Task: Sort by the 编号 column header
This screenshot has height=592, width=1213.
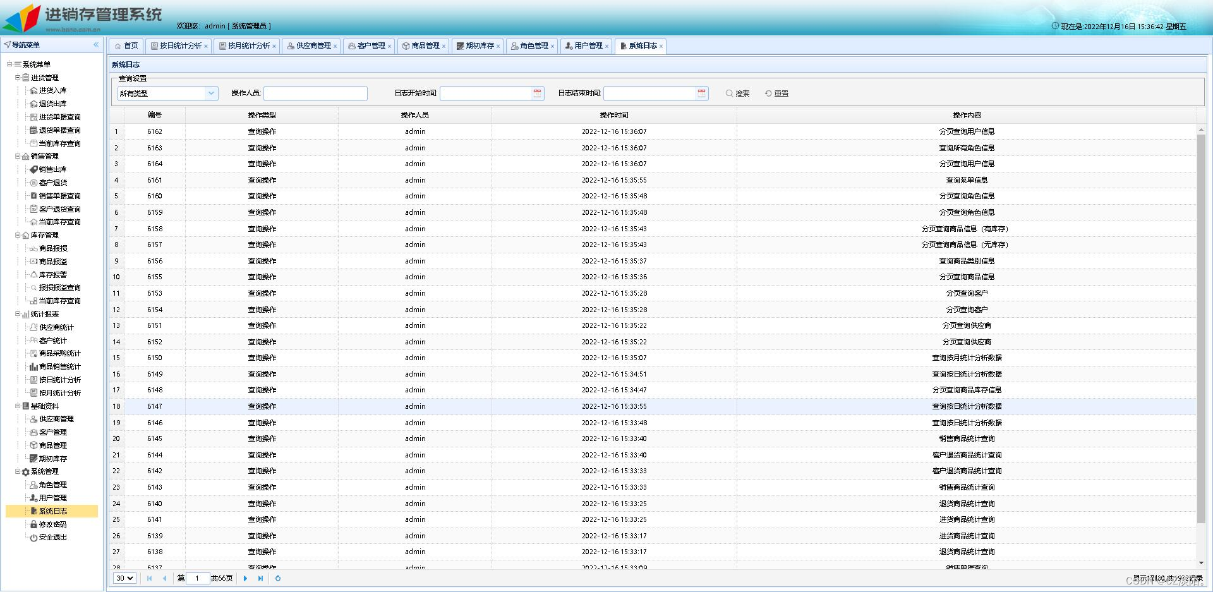Action: tap(155, 115)
